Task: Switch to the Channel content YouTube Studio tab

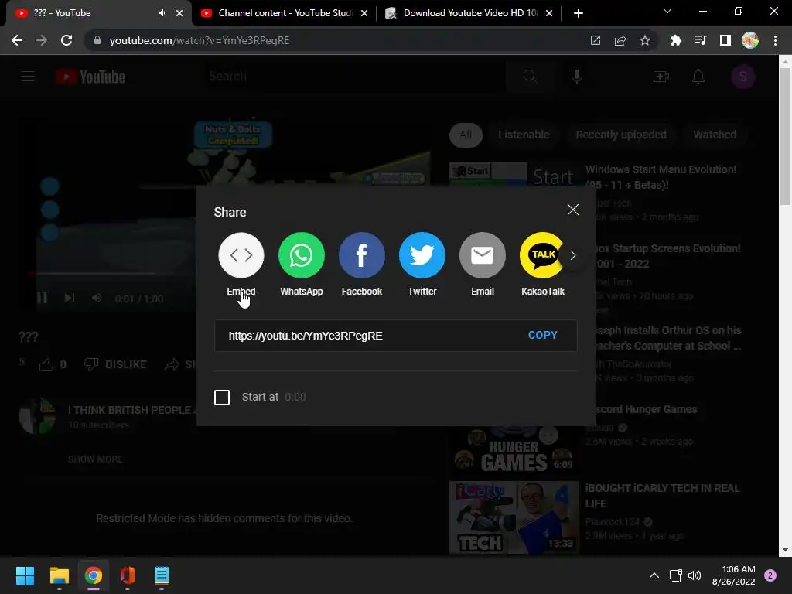Action: tap(285, 13)
